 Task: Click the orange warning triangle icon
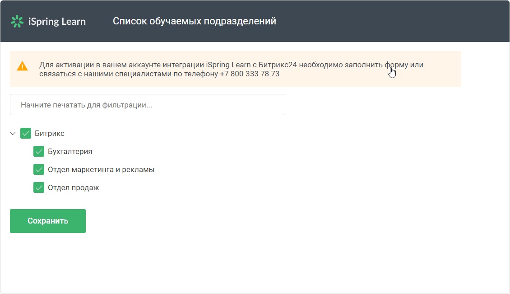[x=22, y=66]
